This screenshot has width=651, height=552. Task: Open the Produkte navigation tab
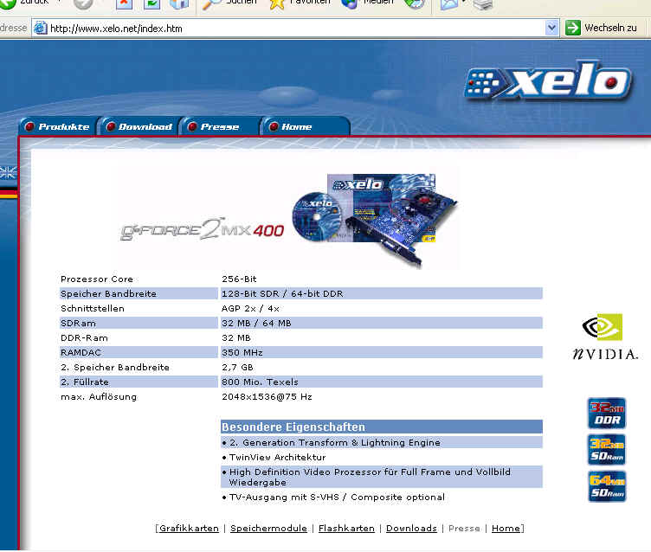click(x=58, y=126)
